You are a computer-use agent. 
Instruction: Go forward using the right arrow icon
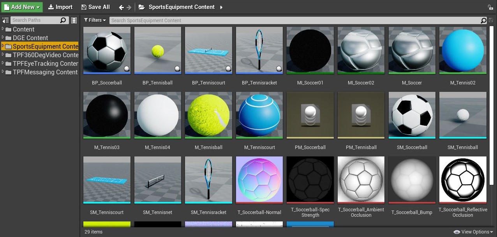click(x=129, y=7)
